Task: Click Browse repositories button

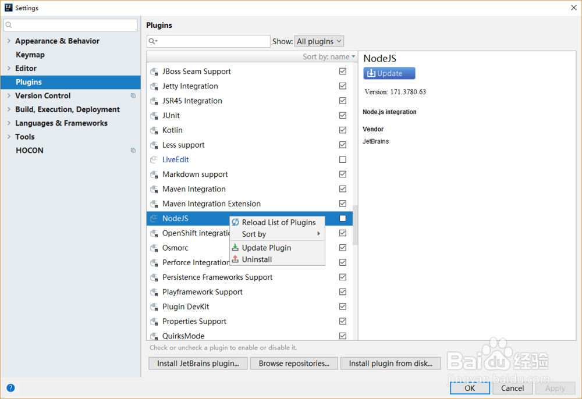Action: (294, 364)
